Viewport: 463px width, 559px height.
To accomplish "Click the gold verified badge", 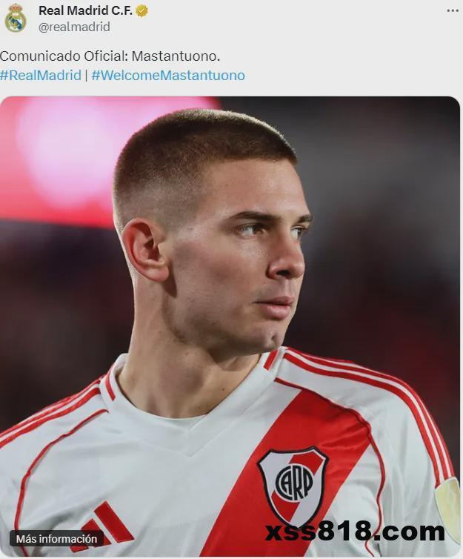I will click(x=142, y=11).
